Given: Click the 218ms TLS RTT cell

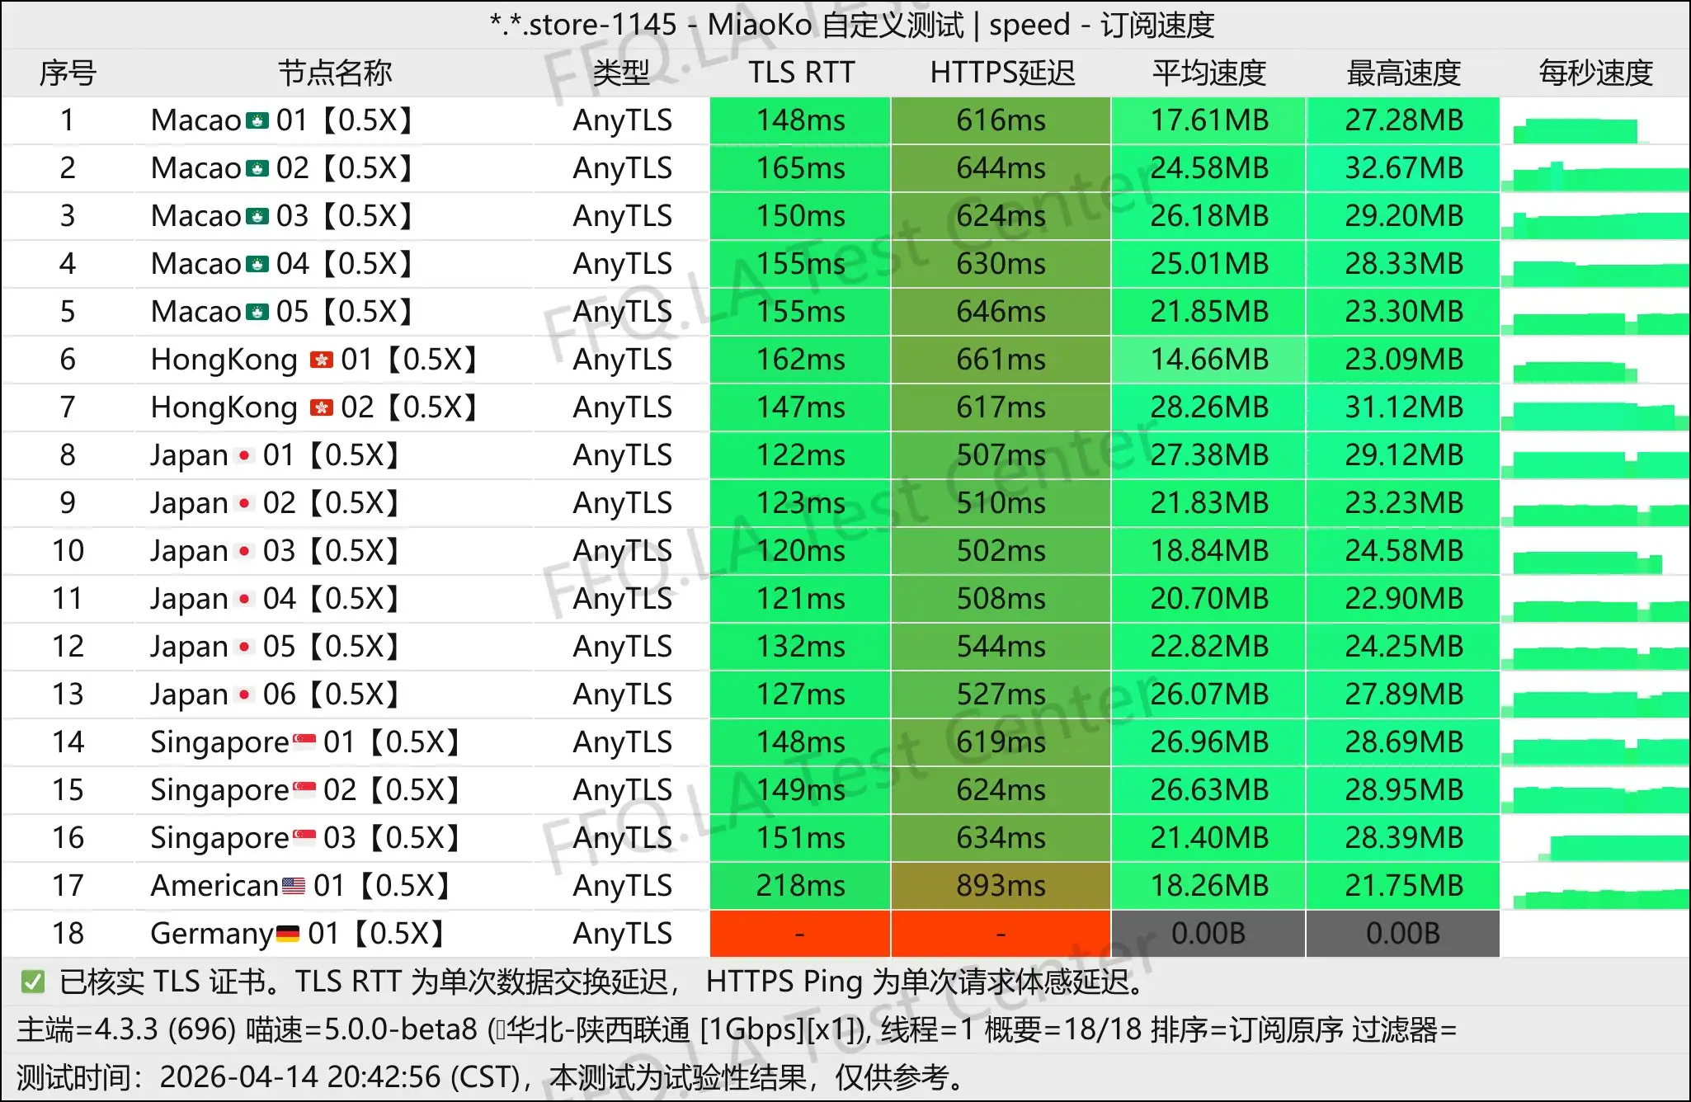Looking at the screenshot, I should pos(800,887).
